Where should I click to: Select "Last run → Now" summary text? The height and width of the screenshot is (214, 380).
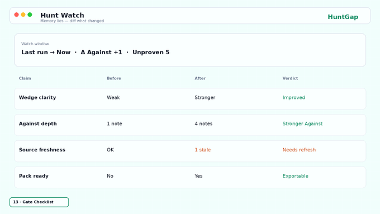click(46, 53)
